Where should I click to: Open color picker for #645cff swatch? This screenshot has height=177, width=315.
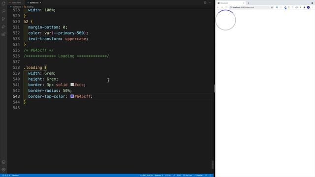[72, 96]
